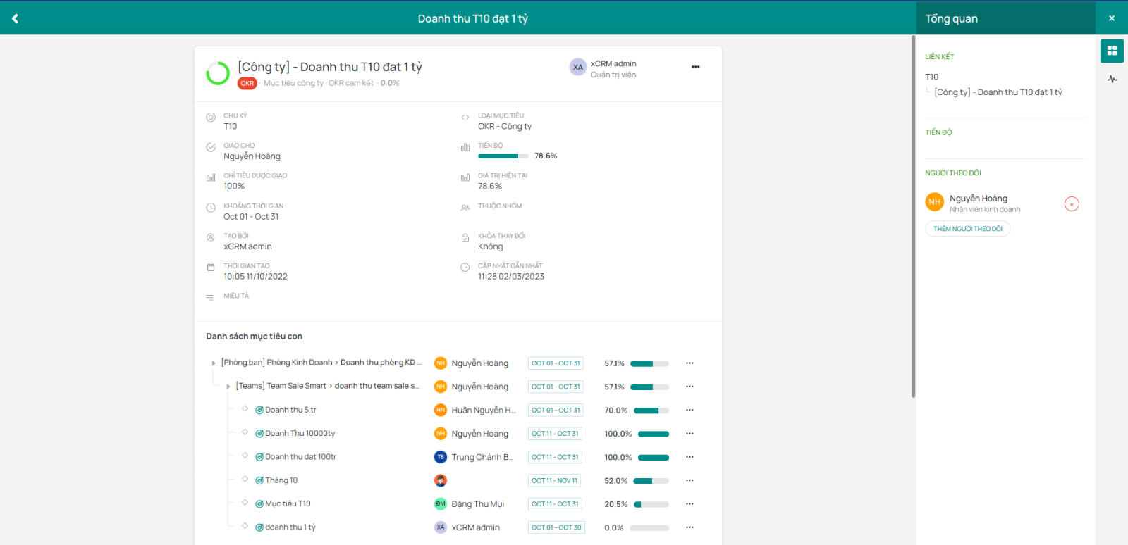Open more options for Tháng 10 row
The image size is (1128, 545).
click(x=689, y=481)
